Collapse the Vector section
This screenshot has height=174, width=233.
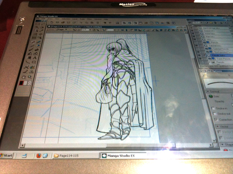[218, 126]
